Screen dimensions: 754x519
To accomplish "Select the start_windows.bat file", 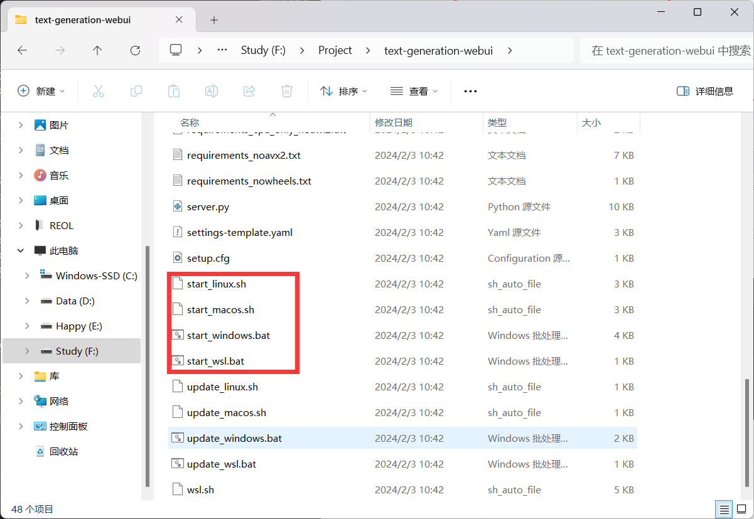I will click(229, 335).
